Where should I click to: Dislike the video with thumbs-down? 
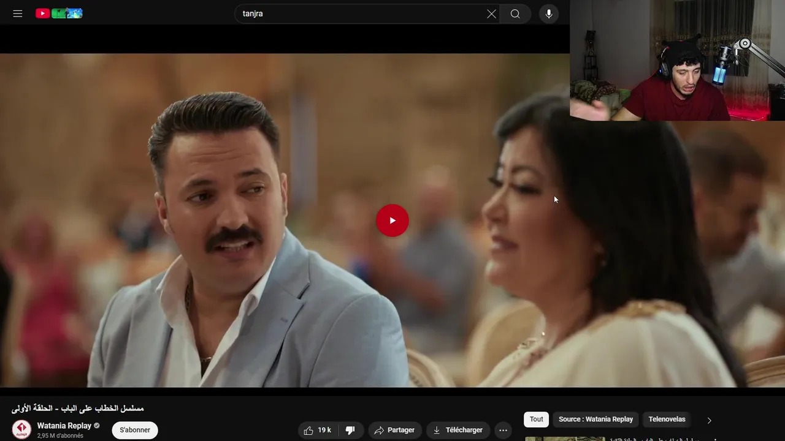coord(350,430)
